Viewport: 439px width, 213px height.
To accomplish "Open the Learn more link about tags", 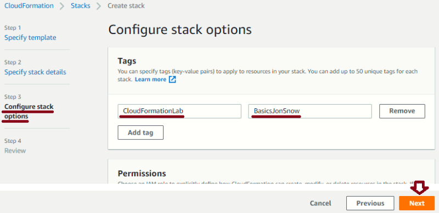I will [x=150, y=79].
